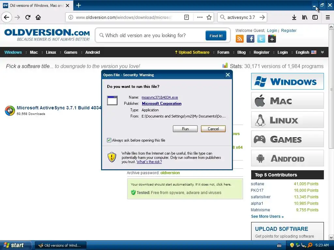Click Microsoft ActiveSync 3.7.1 Build 4034 title

click(59, 108)
